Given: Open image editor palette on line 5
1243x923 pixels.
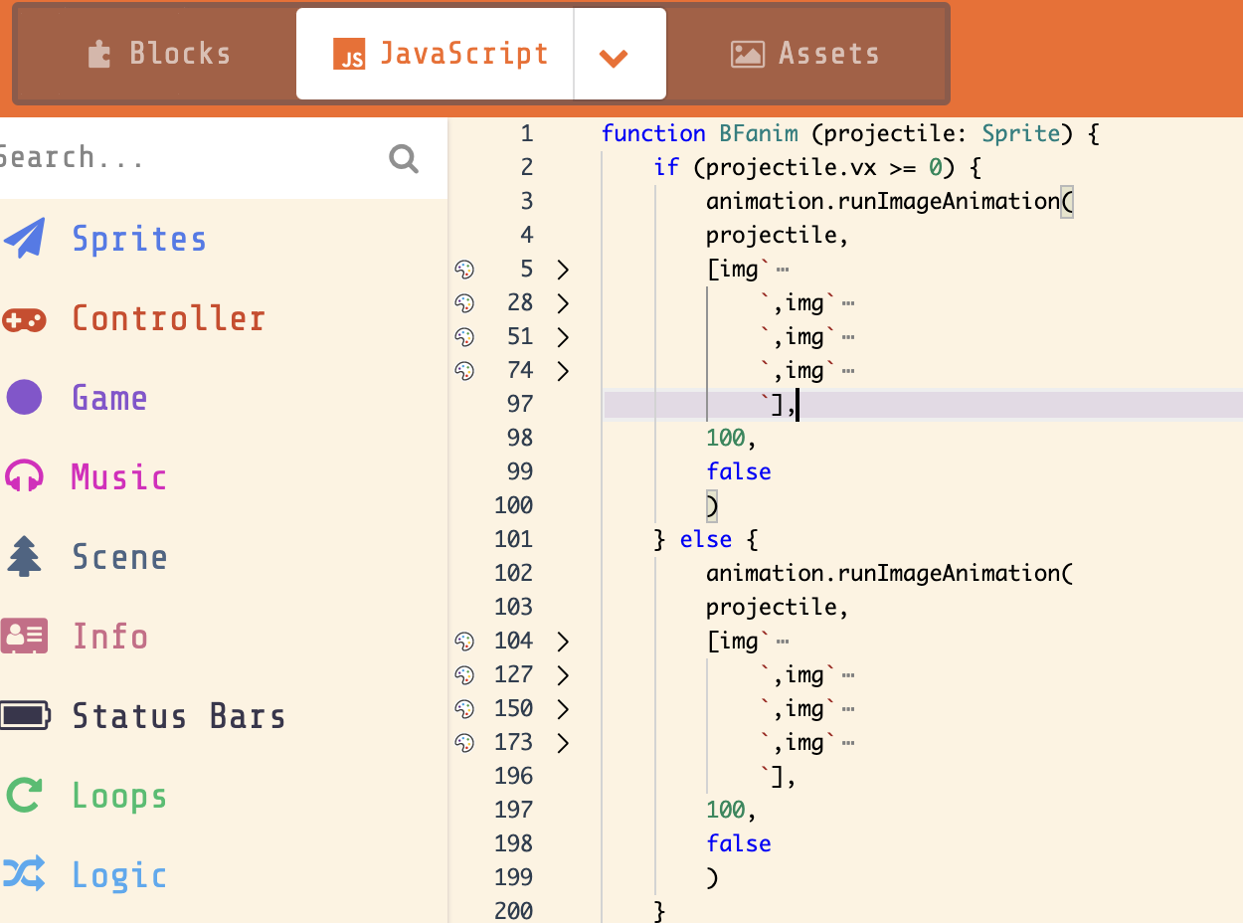Looking at the screenshot, I should click(x=464, y=270).
